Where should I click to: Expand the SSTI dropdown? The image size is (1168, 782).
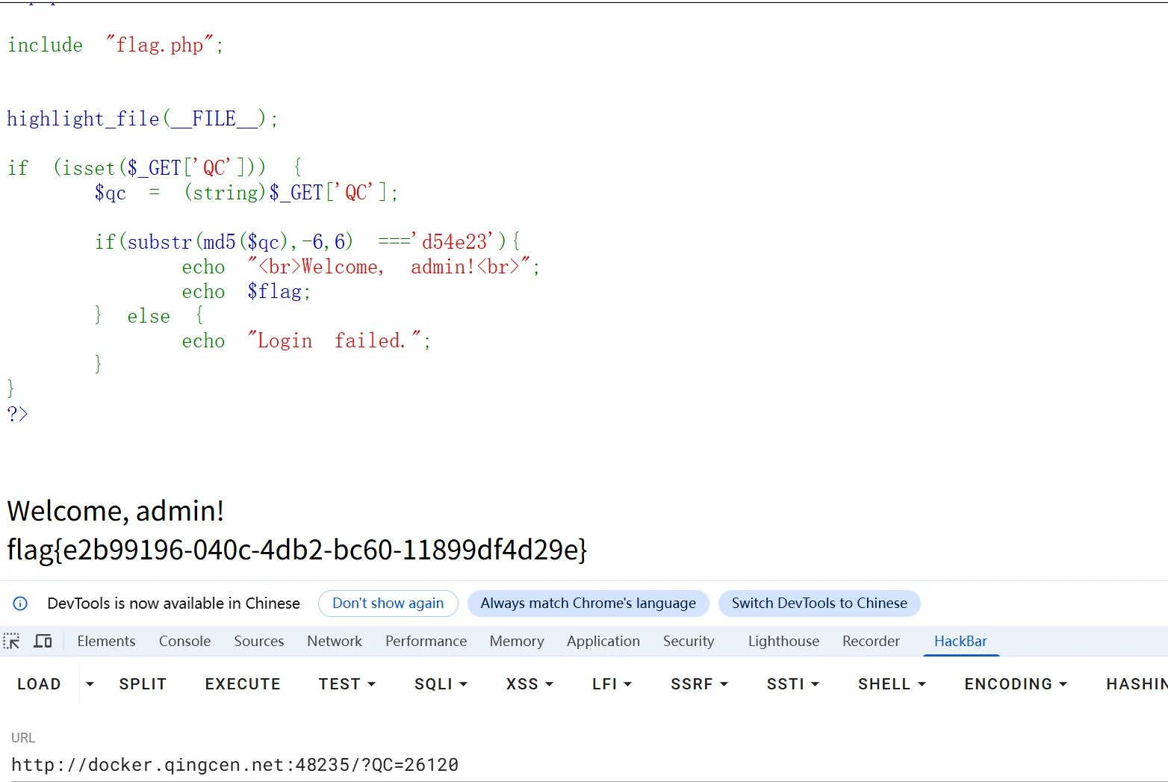(793, 684)
